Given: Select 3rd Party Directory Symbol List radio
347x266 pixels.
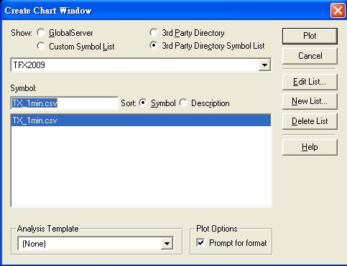Looking at the screenshot, I should [154, 45].
